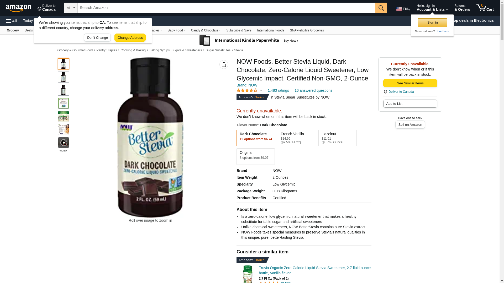Open the All search category dropdown

click(x=71, y=8)
